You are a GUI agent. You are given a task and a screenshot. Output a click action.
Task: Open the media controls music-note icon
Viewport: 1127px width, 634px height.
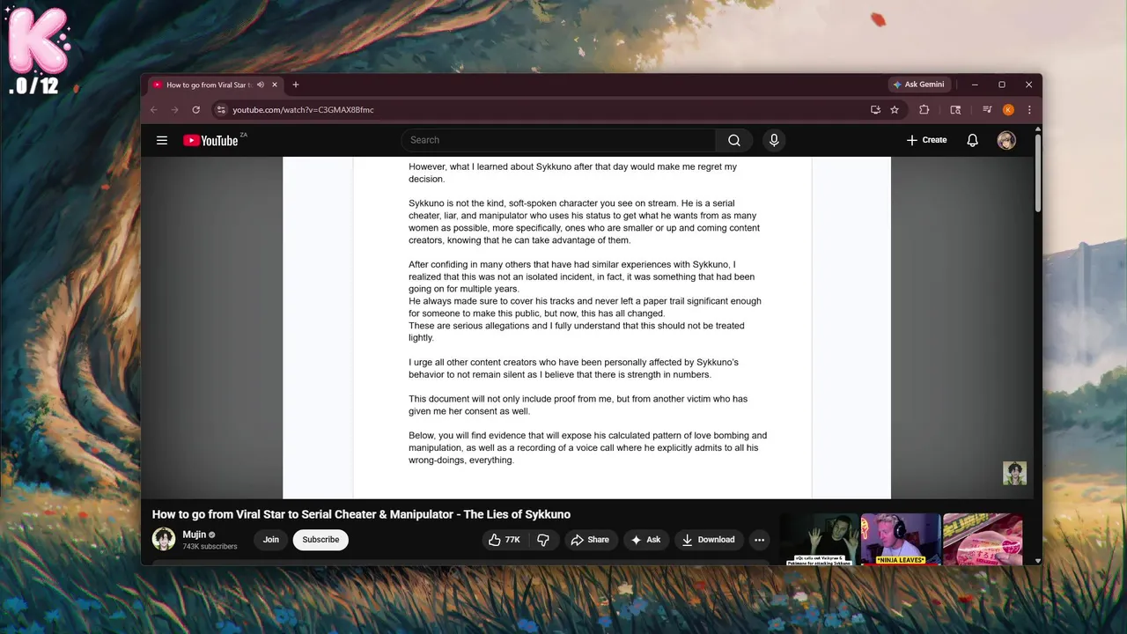click(x=987, y=110)
